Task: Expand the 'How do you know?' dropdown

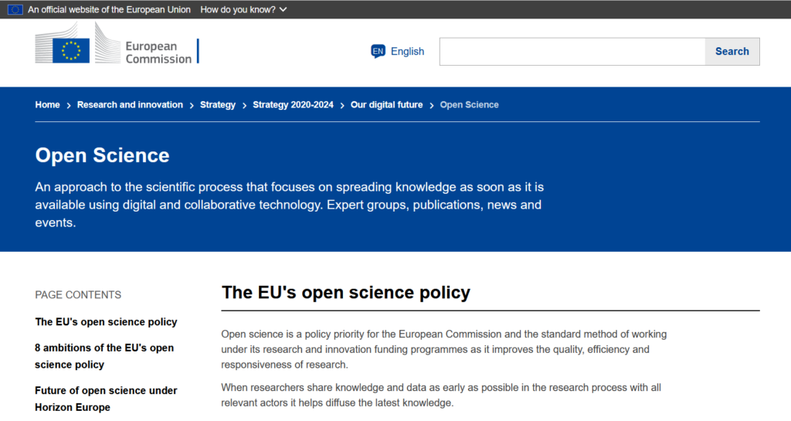Action: [x=243, y=9]
